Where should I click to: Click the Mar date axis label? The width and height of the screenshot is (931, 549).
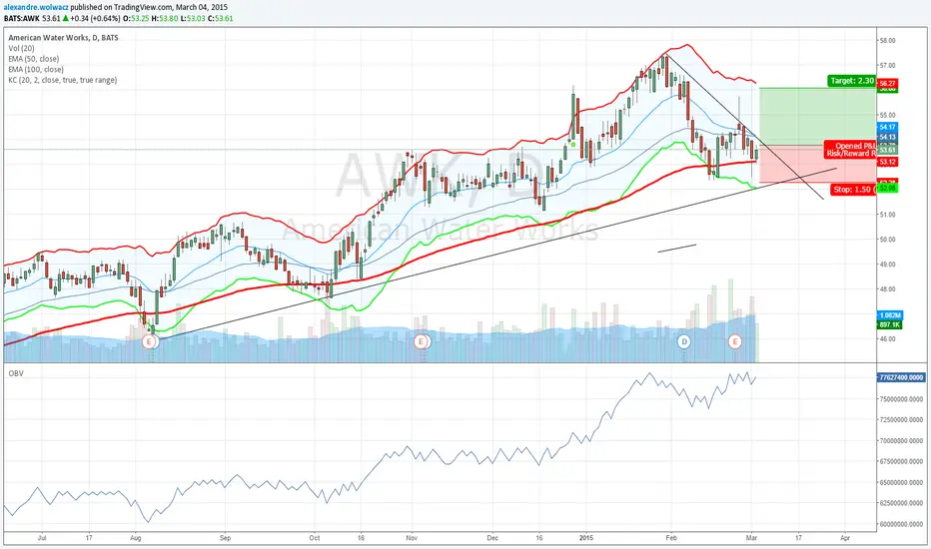tap(751, 538)
